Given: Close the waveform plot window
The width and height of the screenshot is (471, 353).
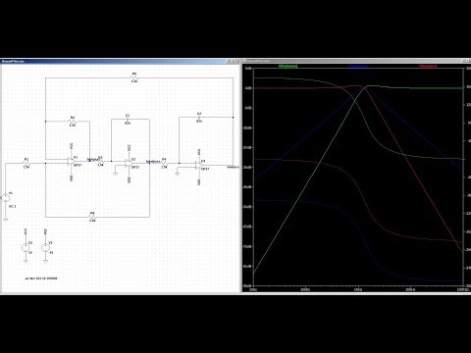Looking at the screenshot, I should coord(470,61).
